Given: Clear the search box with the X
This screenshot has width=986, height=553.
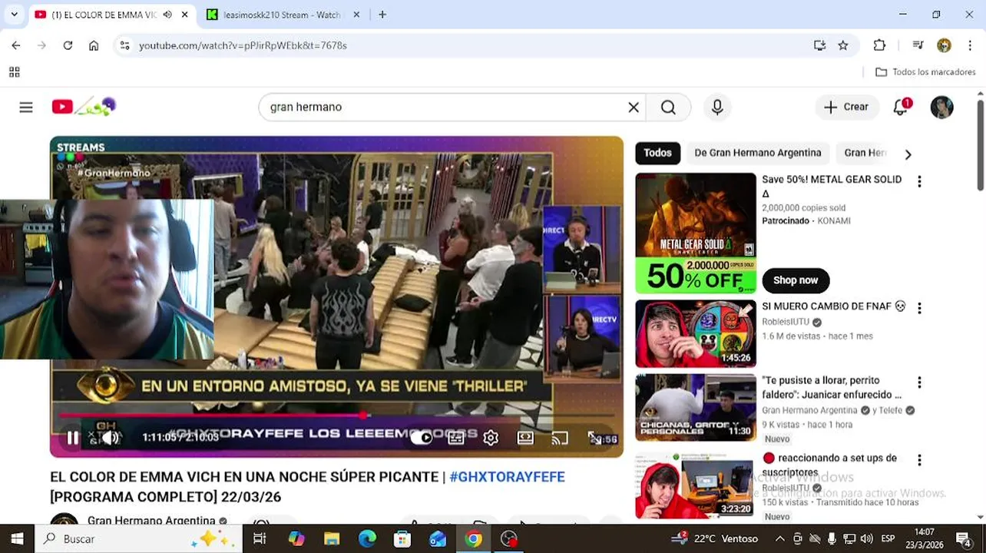Looking at the screenshot, I should 634,108.
